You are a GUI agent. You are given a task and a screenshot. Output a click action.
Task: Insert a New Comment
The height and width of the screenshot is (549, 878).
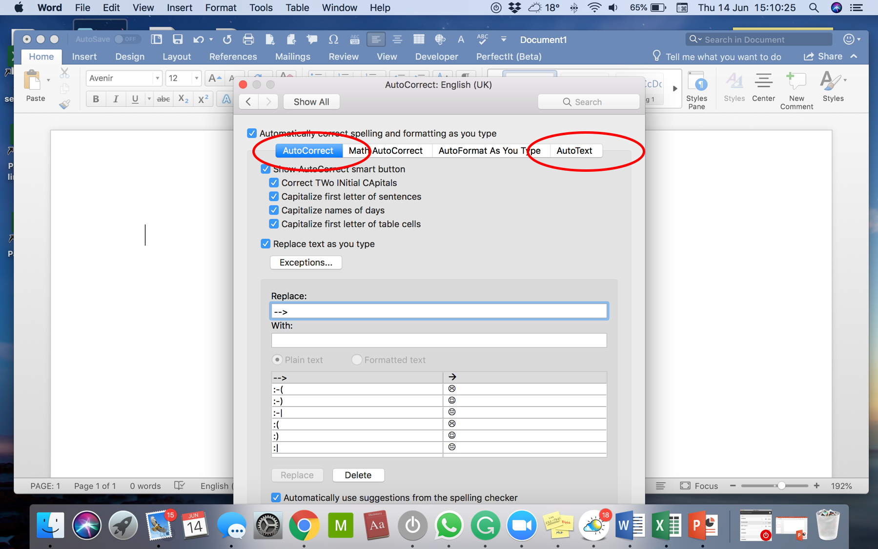tap(796, 90)
